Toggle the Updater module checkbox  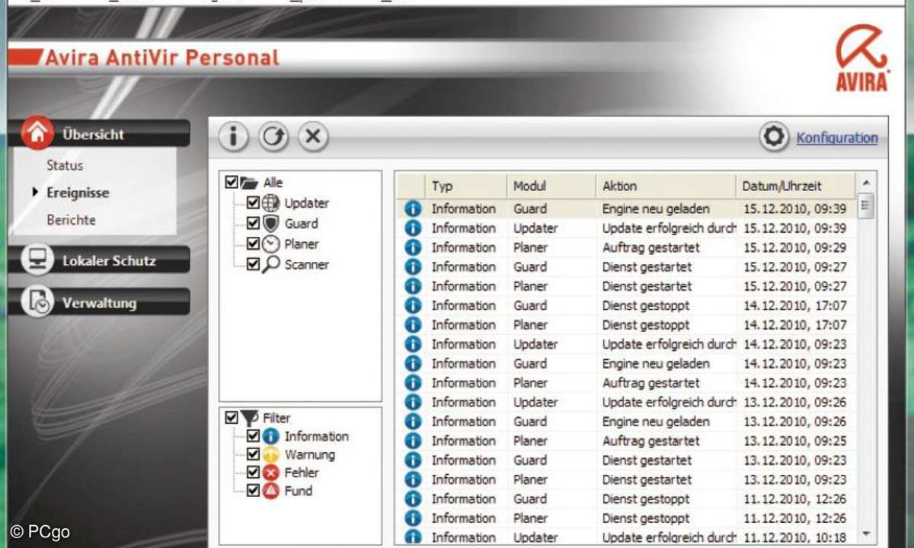tap(254, 203)
